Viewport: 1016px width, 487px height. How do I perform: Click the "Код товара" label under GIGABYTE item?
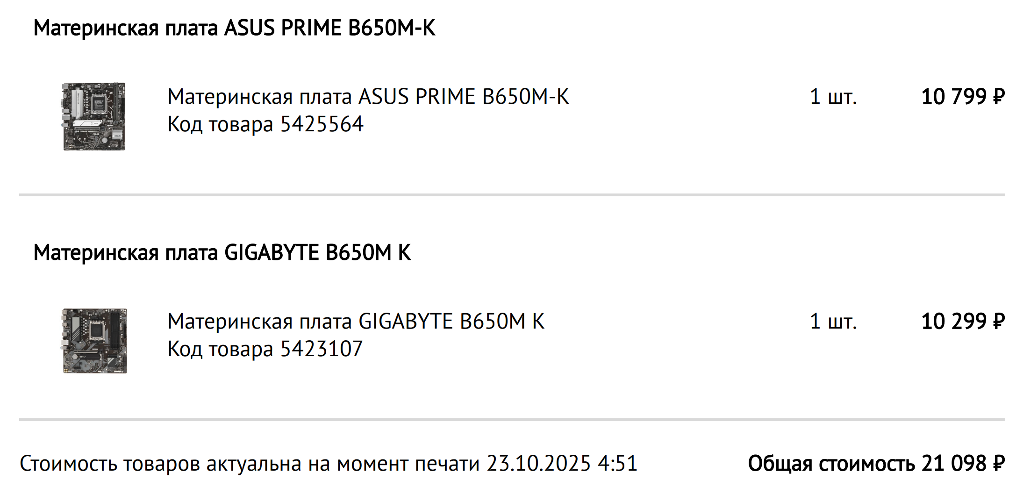(x=220, y=349)
